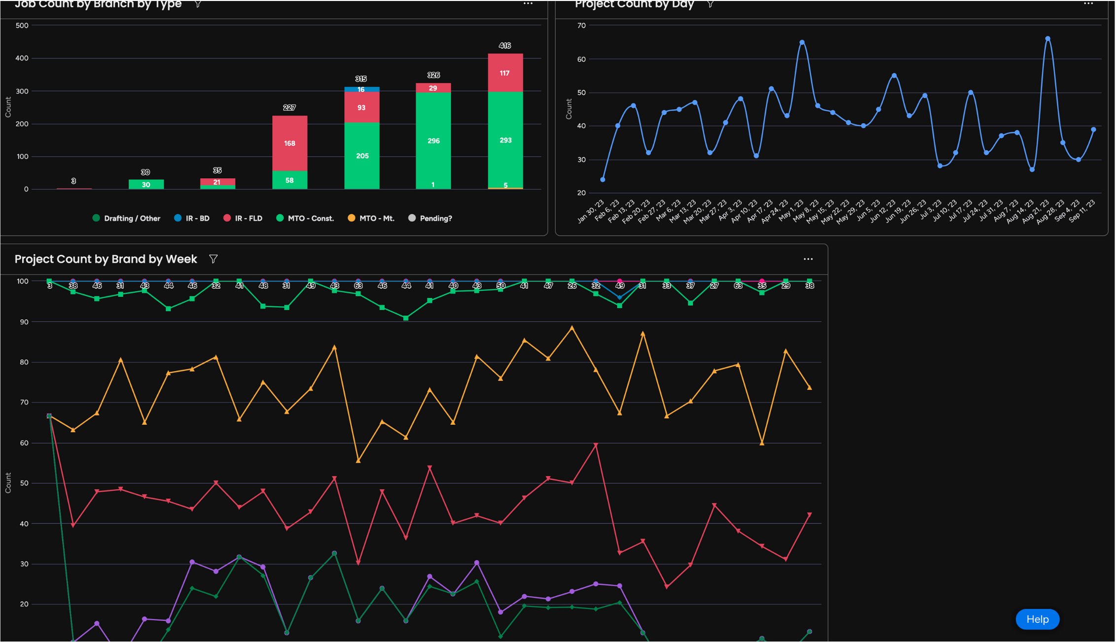Click the Jul 17, '23 data point at 50

(971, 92)
